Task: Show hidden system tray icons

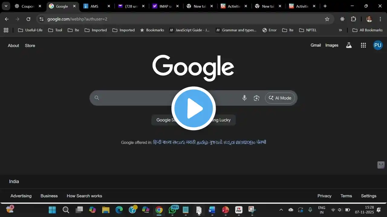Action: pyautogui.click(x=281, y=210)
